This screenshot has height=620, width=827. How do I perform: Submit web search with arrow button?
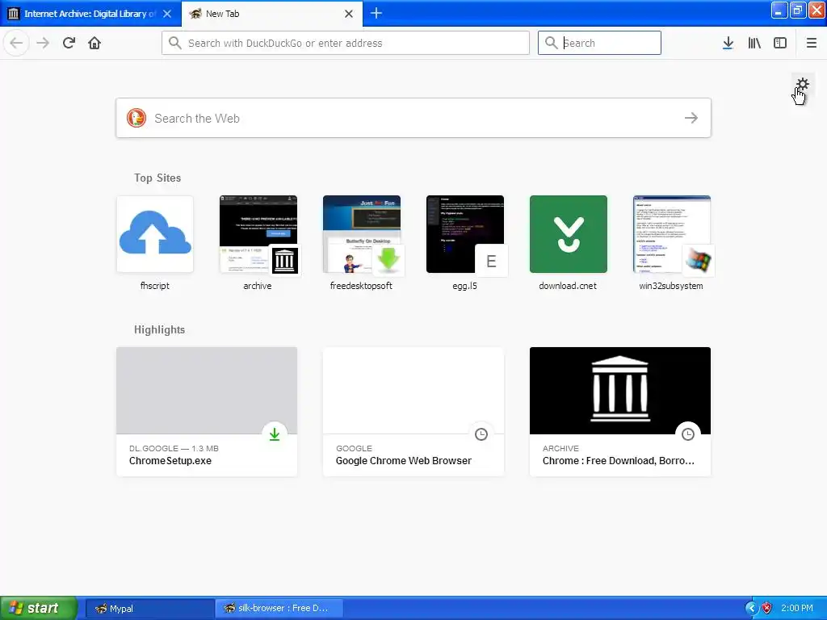(x=691, y=118)
